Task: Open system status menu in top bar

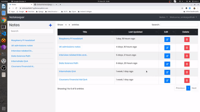Action: pos(192,1)
